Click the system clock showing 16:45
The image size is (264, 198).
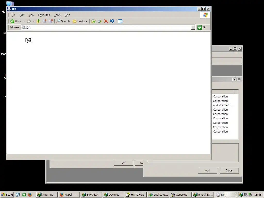tap(258, 195)
